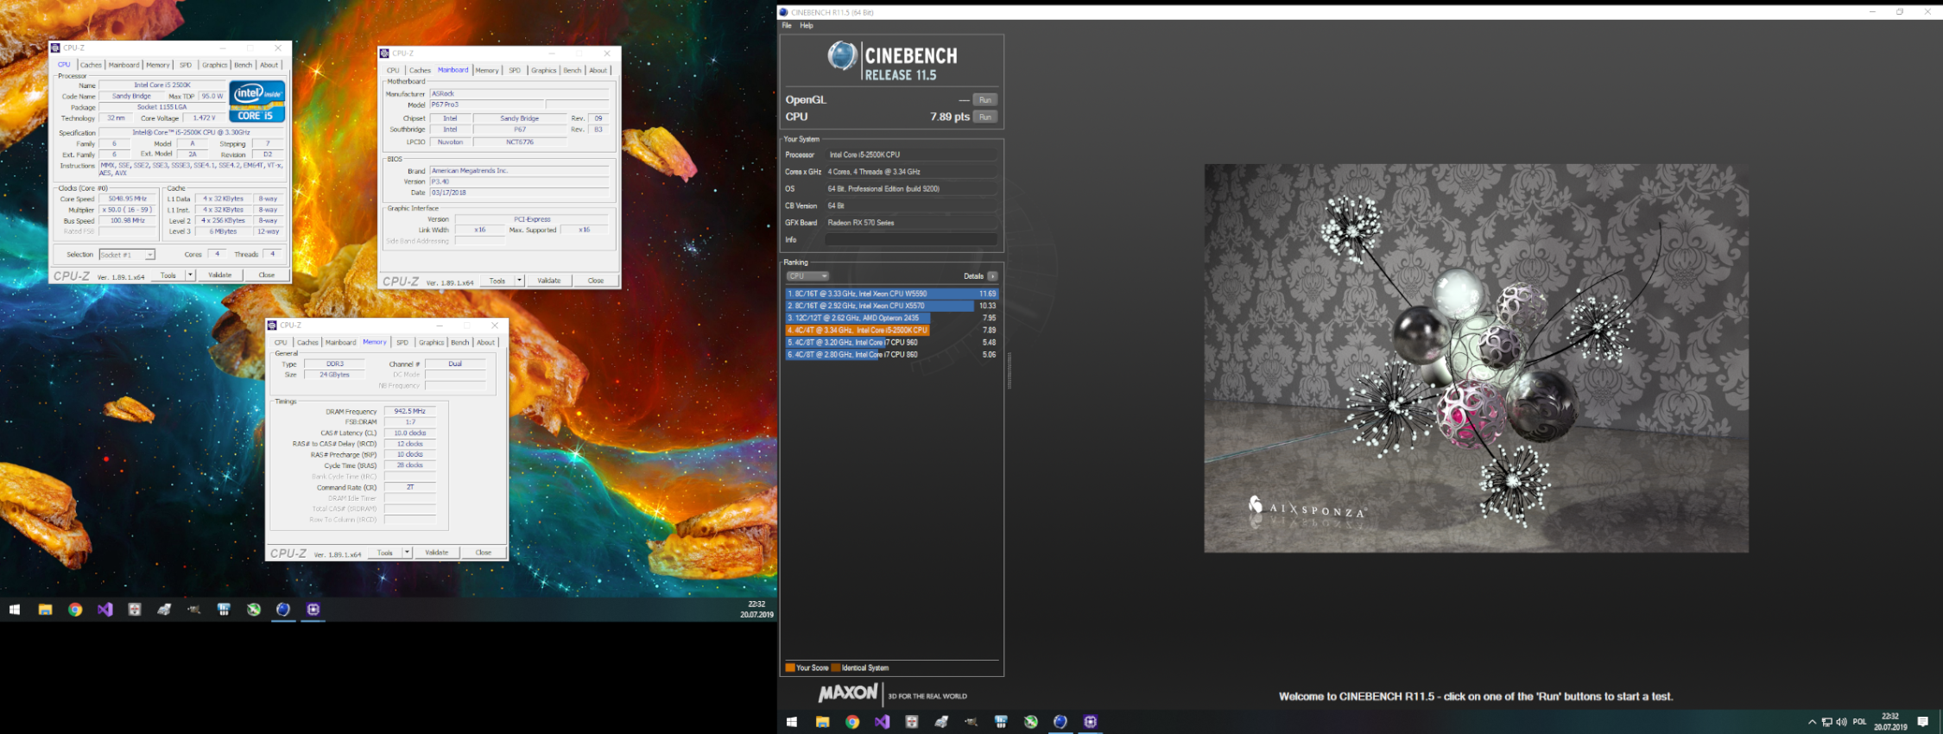Expand Tools dropdown arrow in CPU-Z CPU window
The width and height of the screenshot is (1943, 734).
(190, 275)
